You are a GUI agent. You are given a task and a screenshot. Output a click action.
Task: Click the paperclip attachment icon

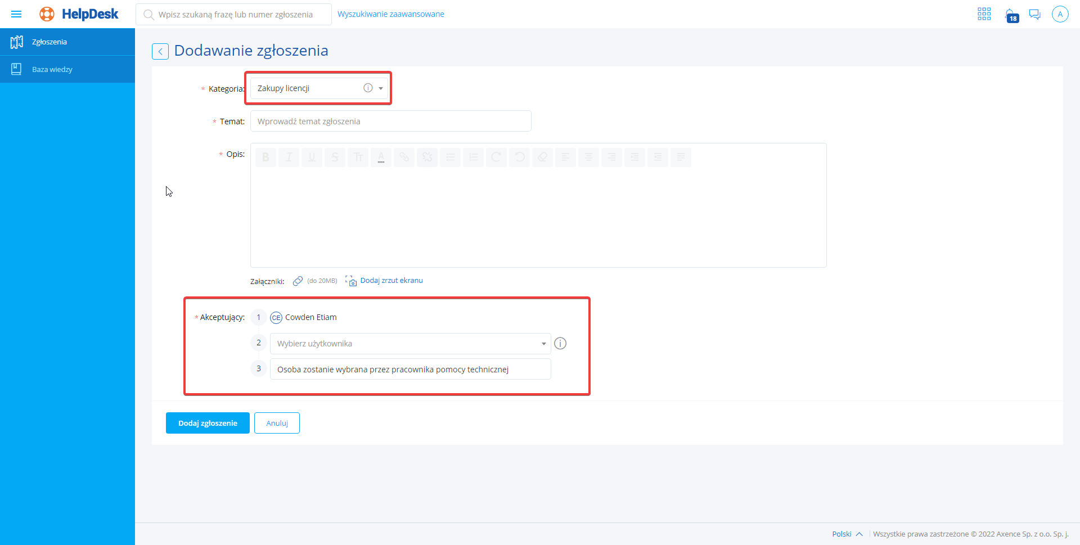click(x=298, y=281)
